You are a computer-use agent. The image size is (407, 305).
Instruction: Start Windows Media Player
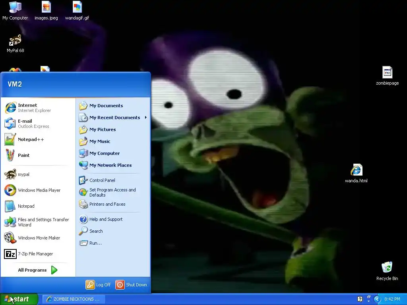coord(38,190)
